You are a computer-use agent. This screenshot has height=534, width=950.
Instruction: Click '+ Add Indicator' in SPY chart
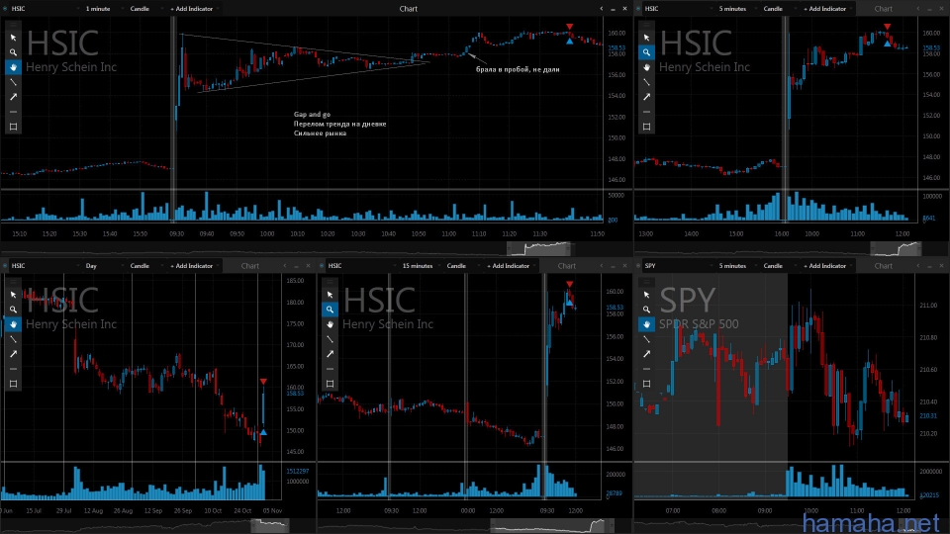point(825,266)
